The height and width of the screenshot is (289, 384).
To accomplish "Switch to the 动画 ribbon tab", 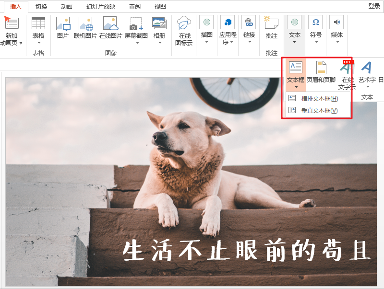I will click(x=67, y=6).
